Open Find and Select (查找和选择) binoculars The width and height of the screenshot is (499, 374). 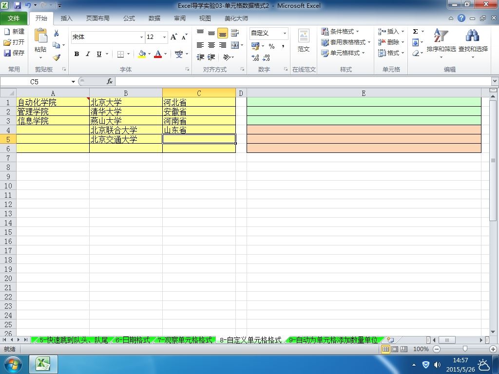[x=473, y=43]
